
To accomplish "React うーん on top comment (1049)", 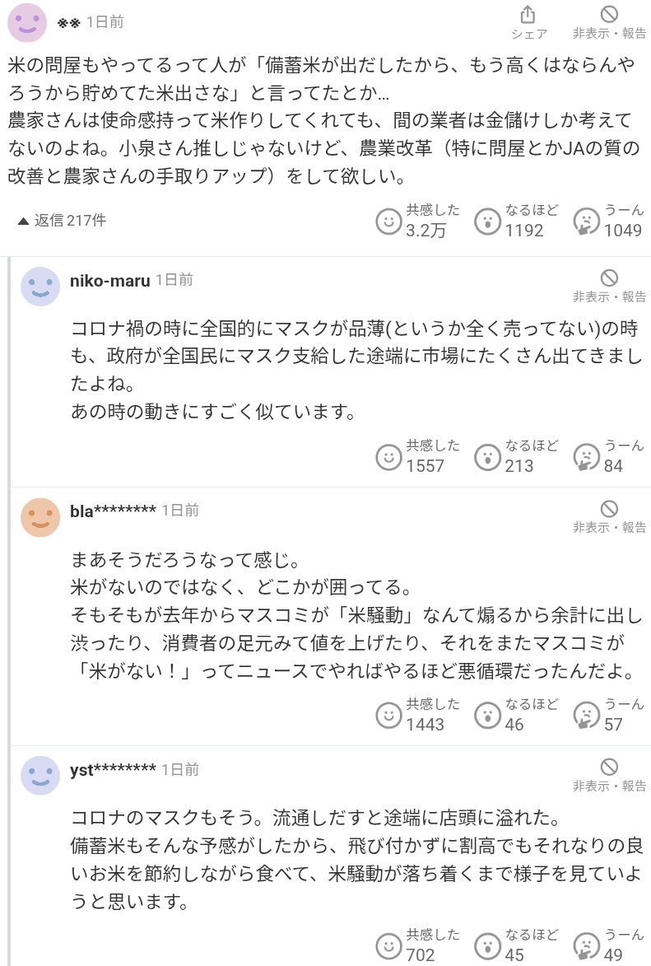I will [586, 222].
